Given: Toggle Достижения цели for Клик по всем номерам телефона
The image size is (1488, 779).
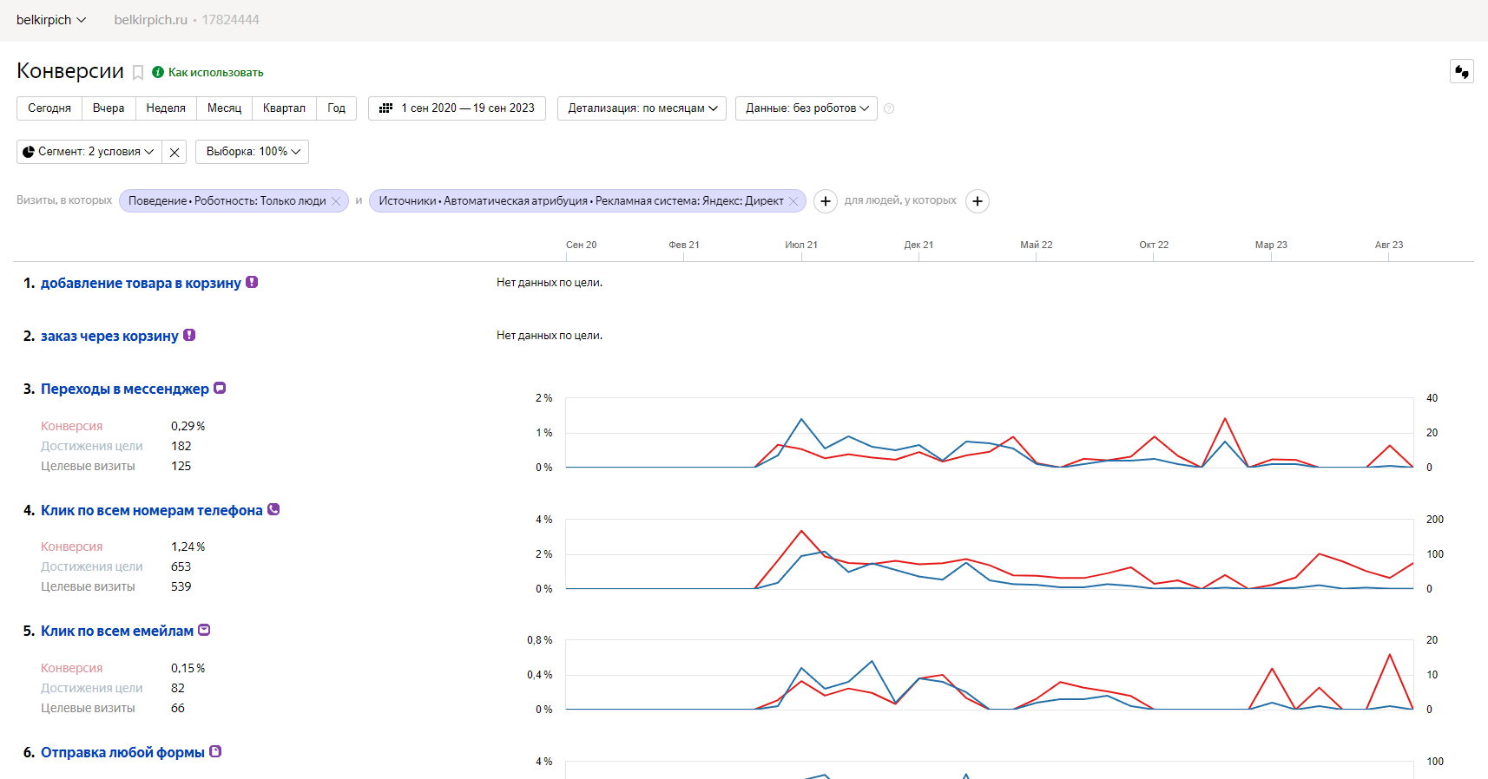Looking at the screenshot, I should point(91,566).
